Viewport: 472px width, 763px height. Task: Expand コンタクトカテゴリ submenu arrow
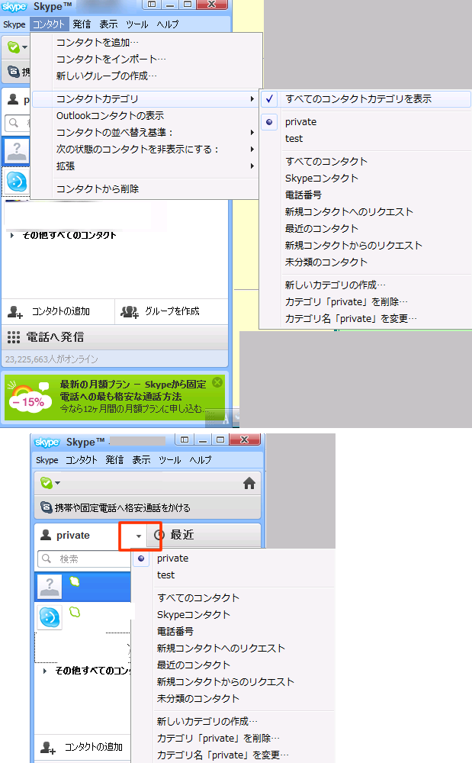tap(252, 98)
